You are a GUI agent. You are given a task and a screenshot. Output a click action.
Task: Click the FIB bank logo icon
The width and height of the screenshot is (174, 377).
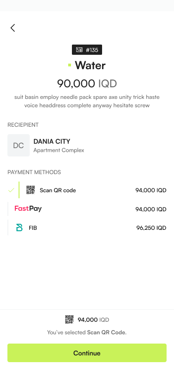point(19,227)
